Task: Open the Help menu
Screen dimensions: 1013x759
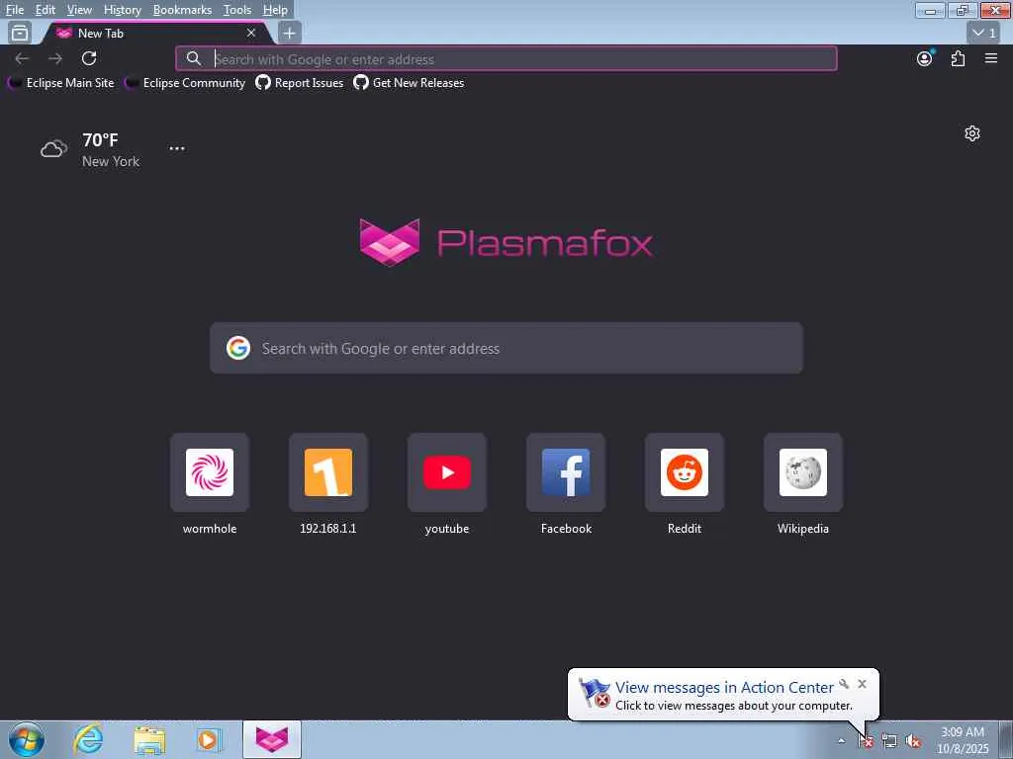Action: click(x=275, y=10)
